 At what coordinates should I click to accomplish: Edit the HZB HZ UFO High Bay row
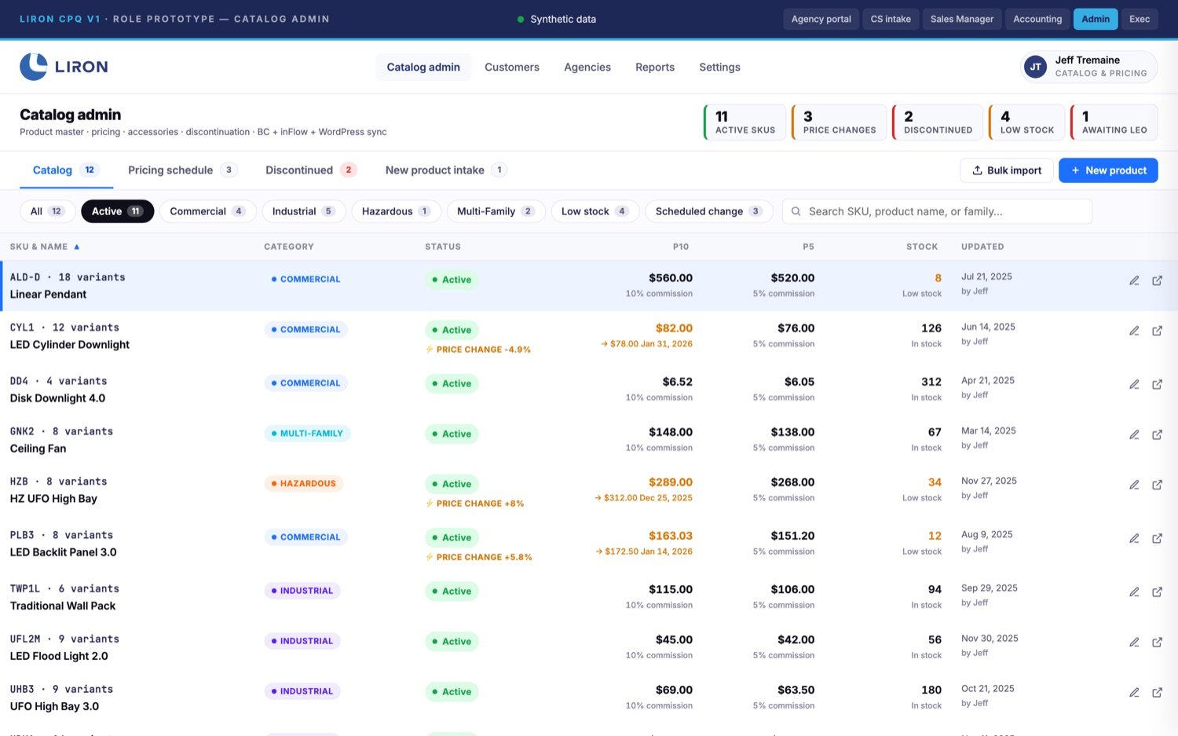click(x=1134, y=485)
